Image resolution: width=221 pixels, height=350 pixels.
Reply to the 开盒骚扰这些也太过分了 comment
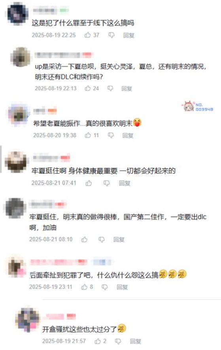[136, 341]
